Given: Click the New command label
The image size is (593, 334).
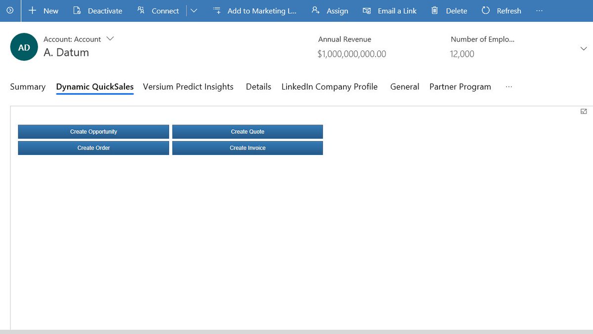Looking at the screenshot, I should coord(51,11).
